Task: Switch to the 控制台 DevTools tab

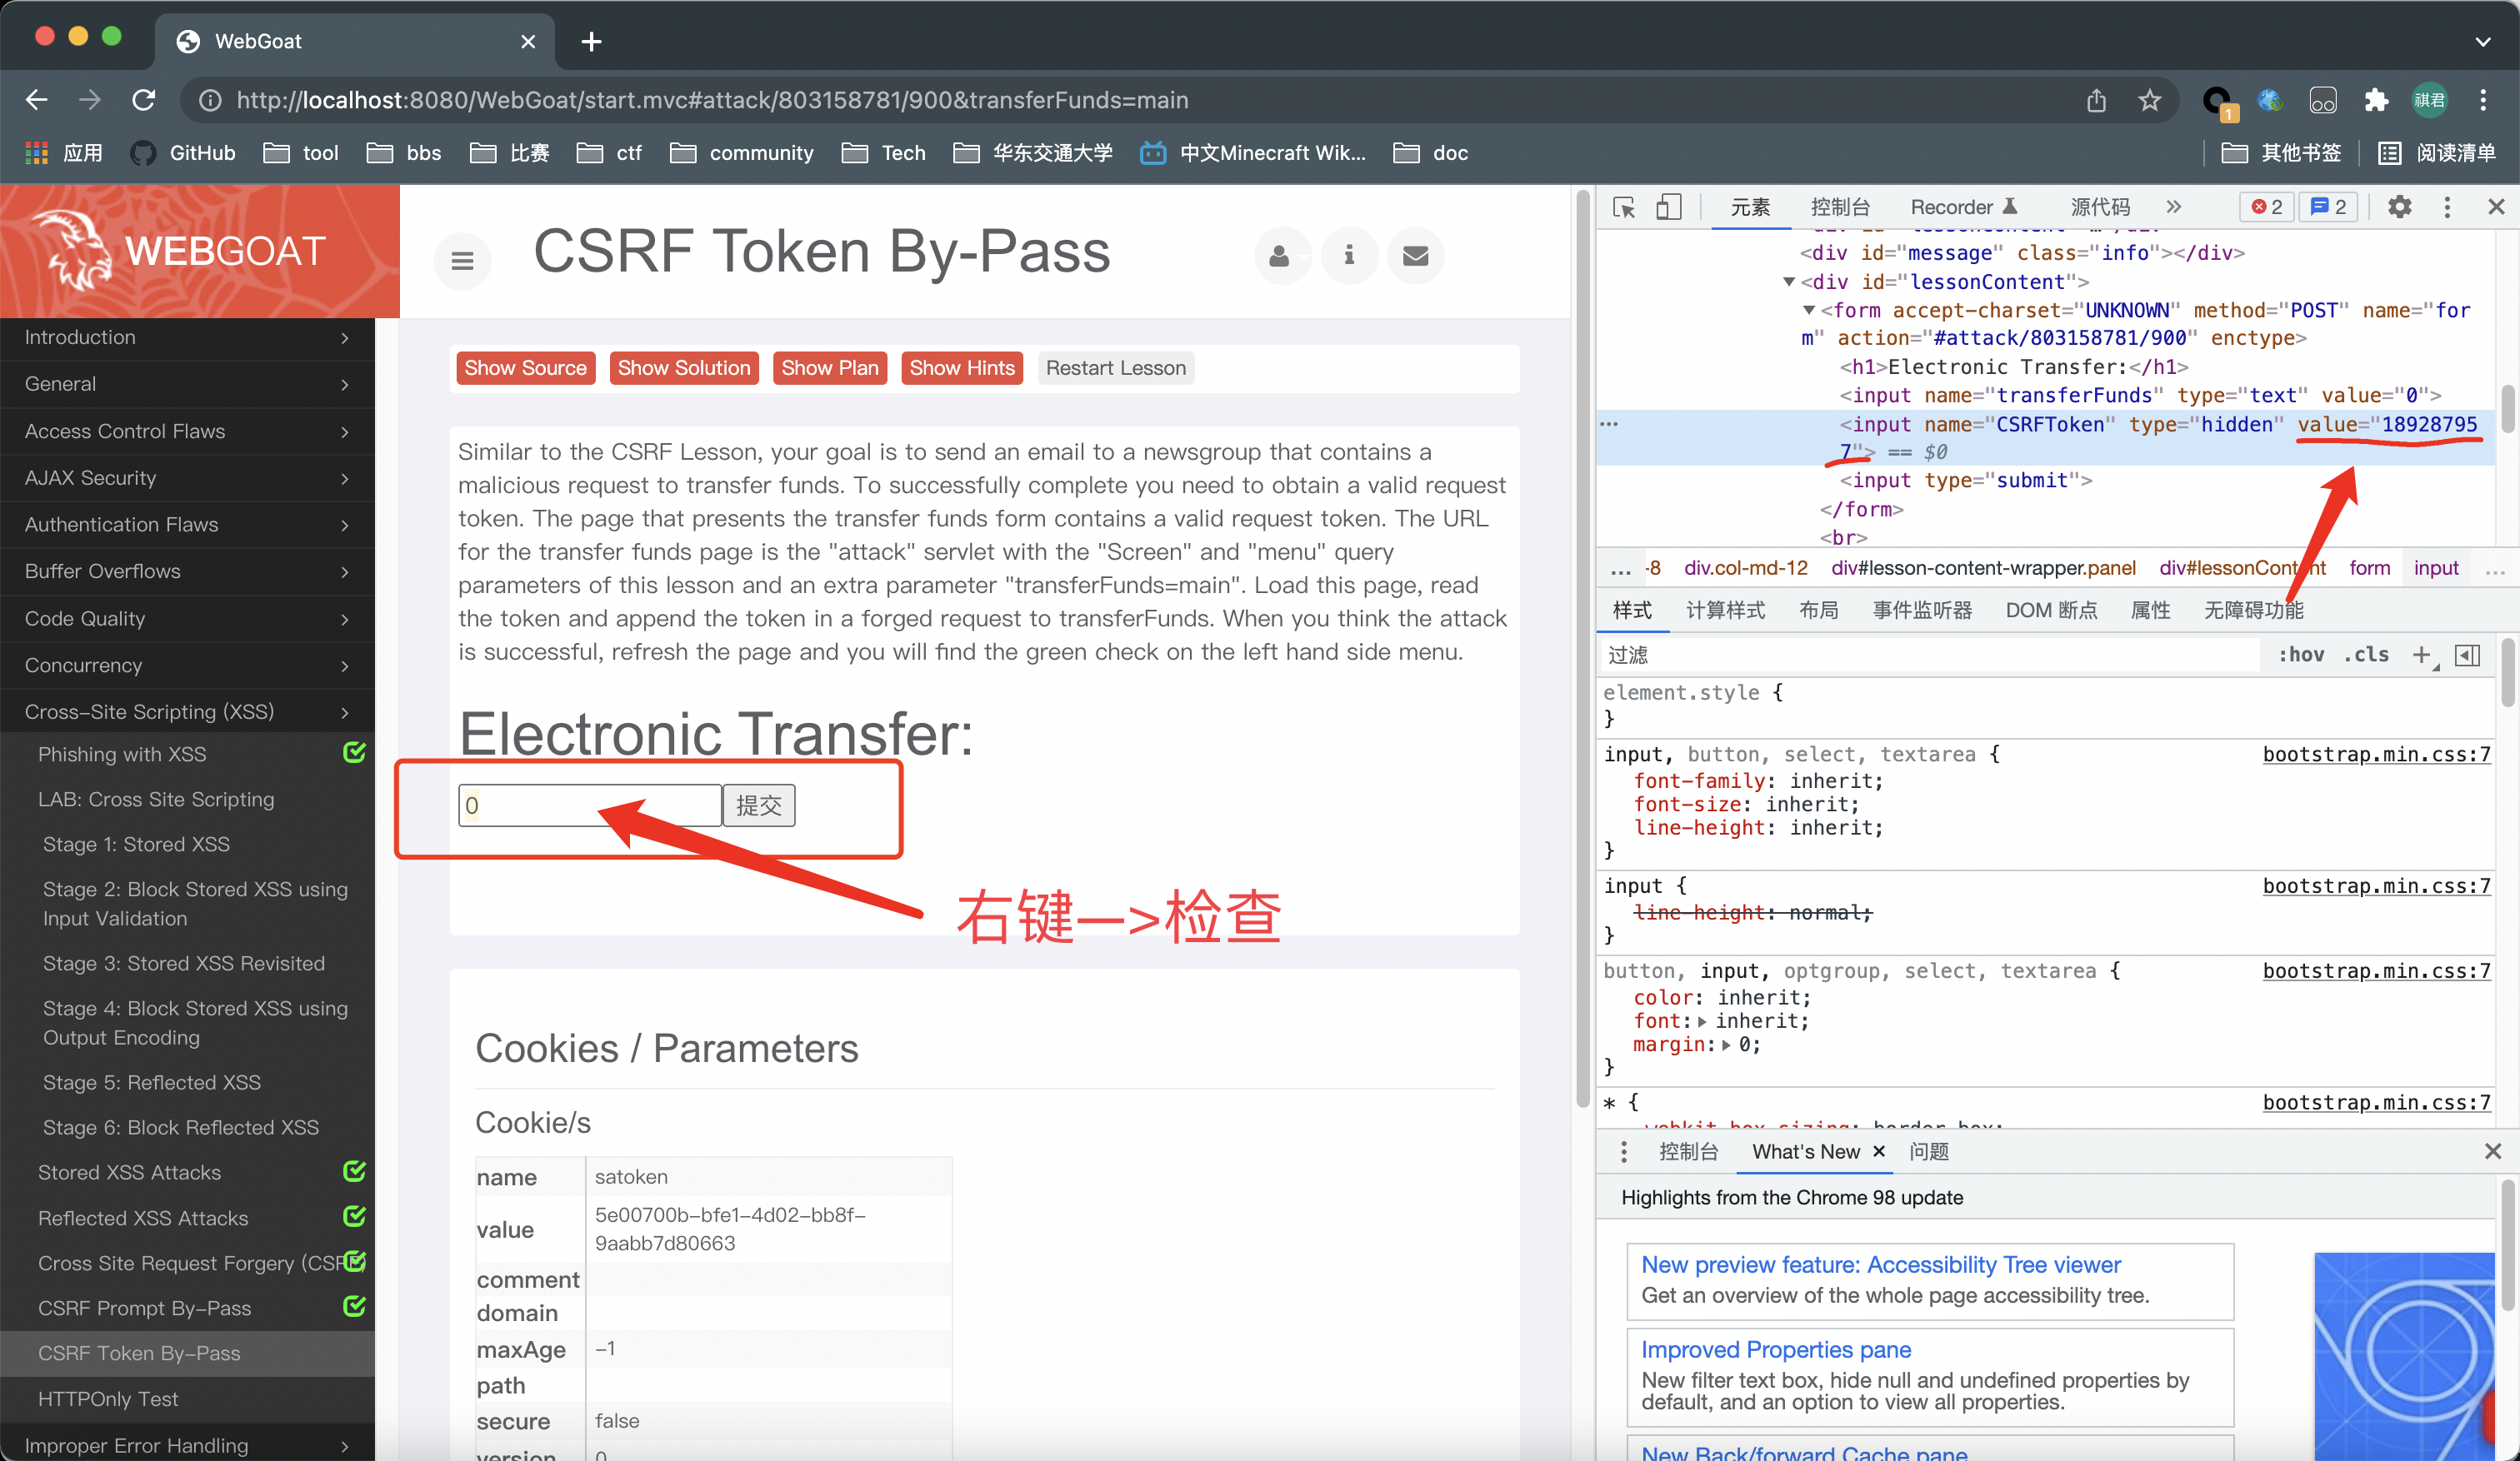Action: click(x=1840, y=207)
